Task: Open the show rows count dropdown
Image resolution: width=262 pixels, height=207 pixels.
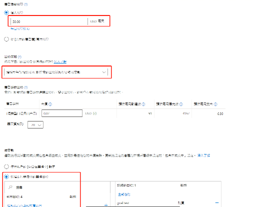Action: pyautogui.click(x=35, y=125)
